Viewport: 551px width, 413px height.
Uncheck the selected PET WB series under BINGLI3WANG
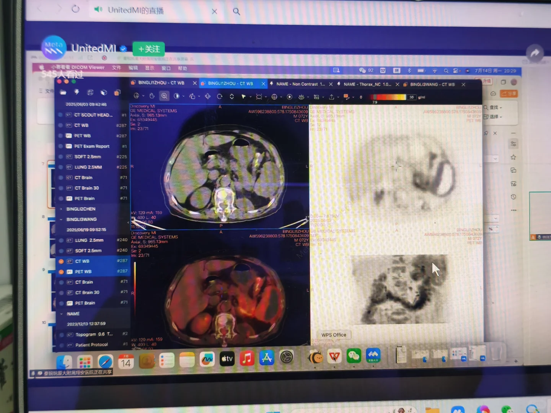click(x=61, y=272)
